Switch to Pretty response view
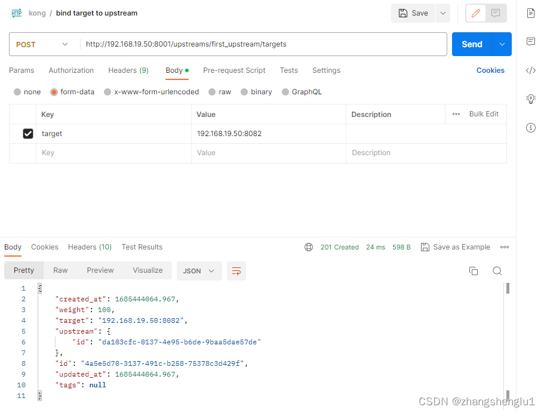Viewport: 544px width, 413px height. click(24, 270)
